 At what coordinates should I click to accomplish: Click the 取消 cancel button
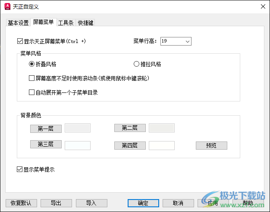click(x=179, y=203)
